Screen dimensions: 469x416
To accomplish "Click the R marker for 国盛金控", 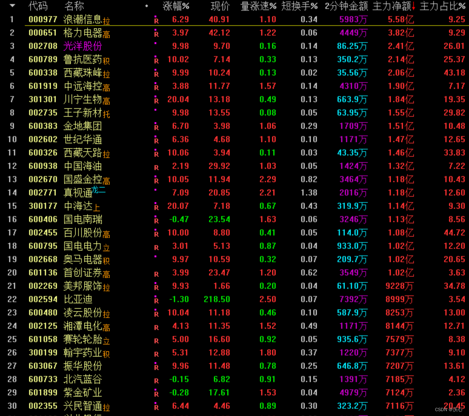I will [x=156, y=180].
